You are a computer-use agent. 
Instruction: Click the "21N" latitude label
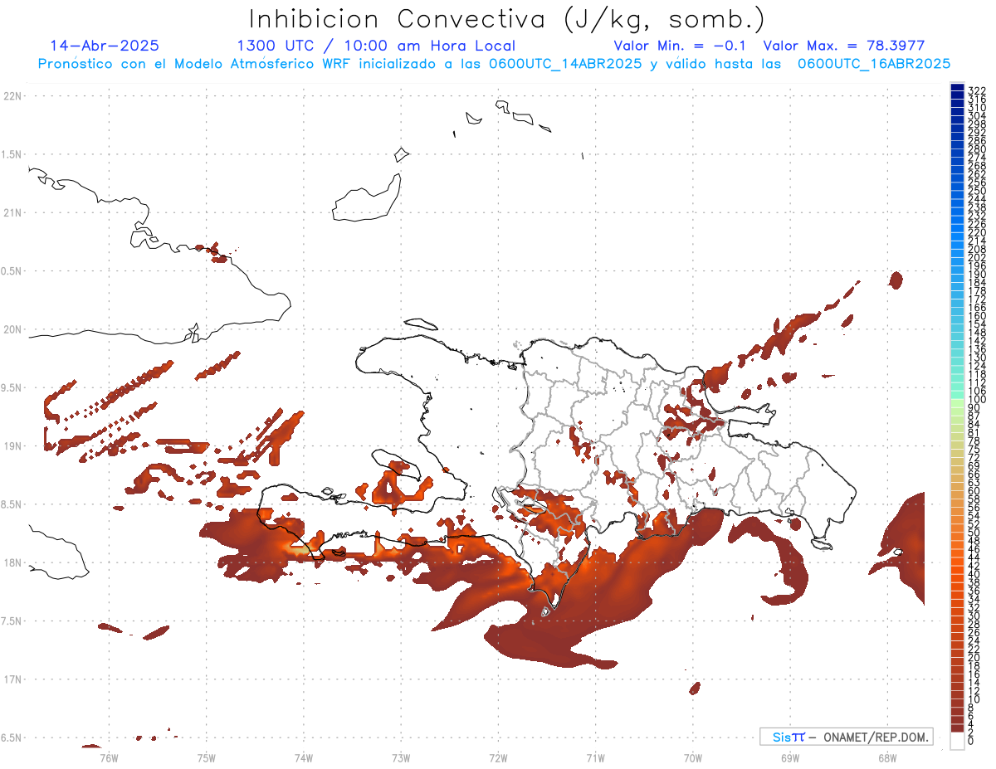(x=12, y=213)
